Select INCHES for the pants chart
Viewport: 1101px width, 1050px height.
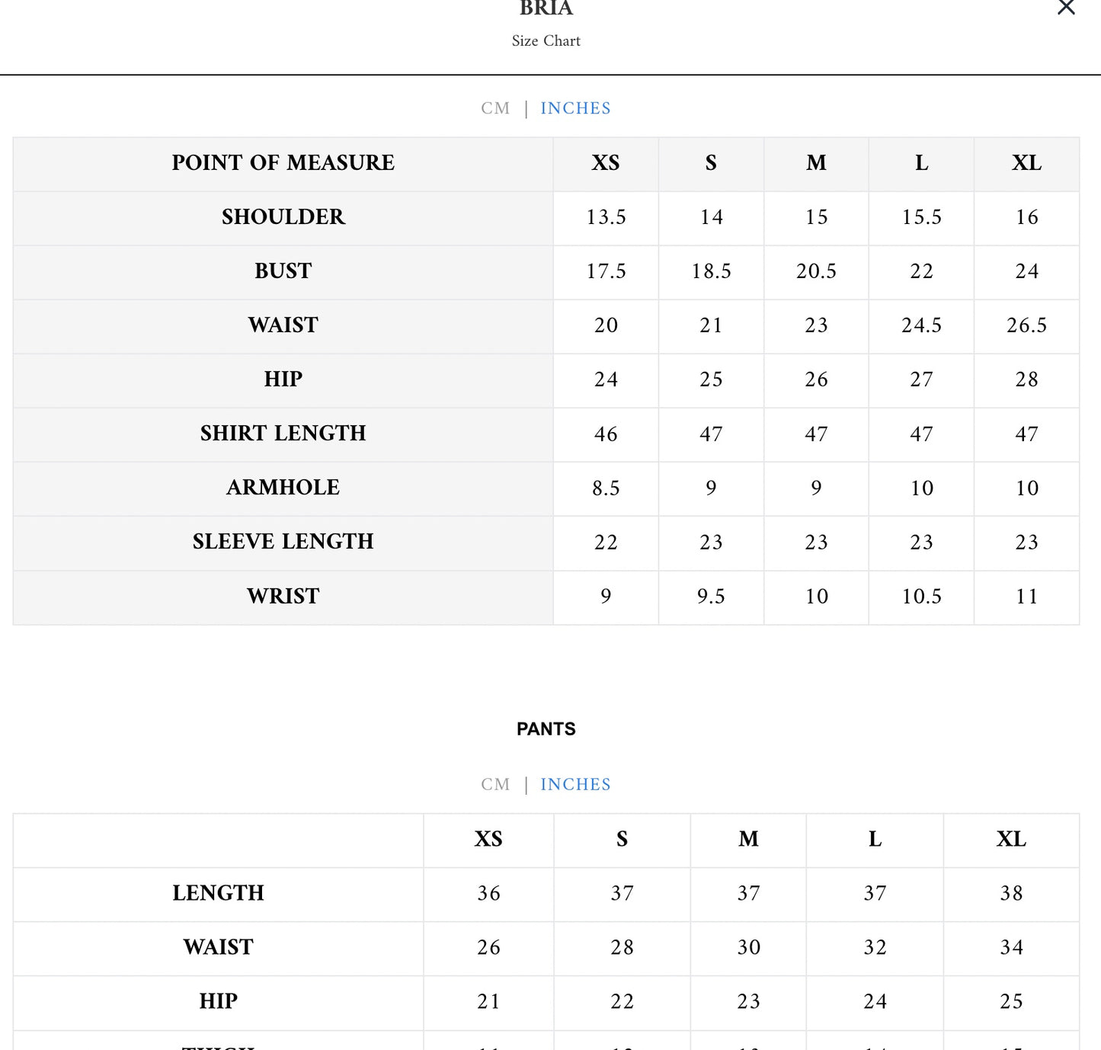[x=575, y=784]
